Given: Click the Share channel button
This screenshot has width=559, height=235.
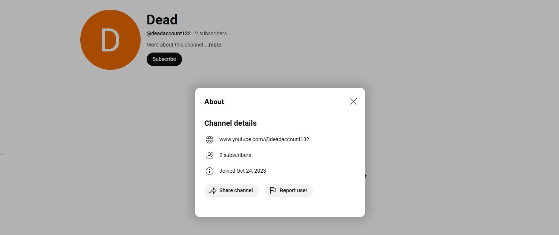Looking at the screenshot, I should tap(231, 191).
